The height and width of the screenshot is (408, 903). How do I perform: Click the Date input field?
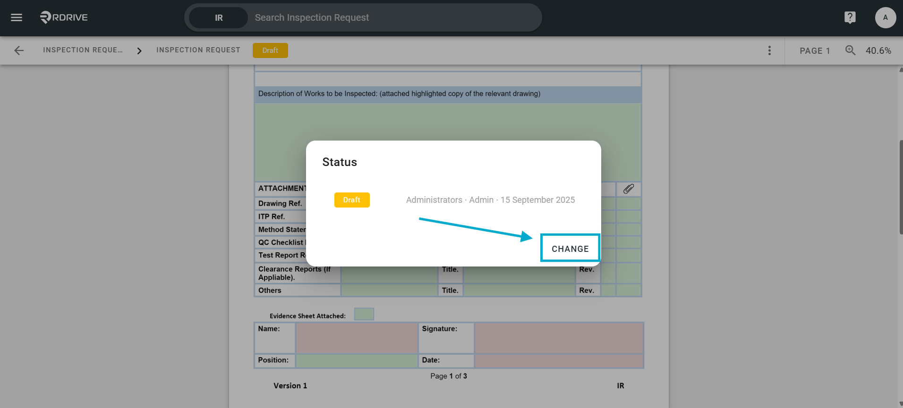click(x=559, y=361)
